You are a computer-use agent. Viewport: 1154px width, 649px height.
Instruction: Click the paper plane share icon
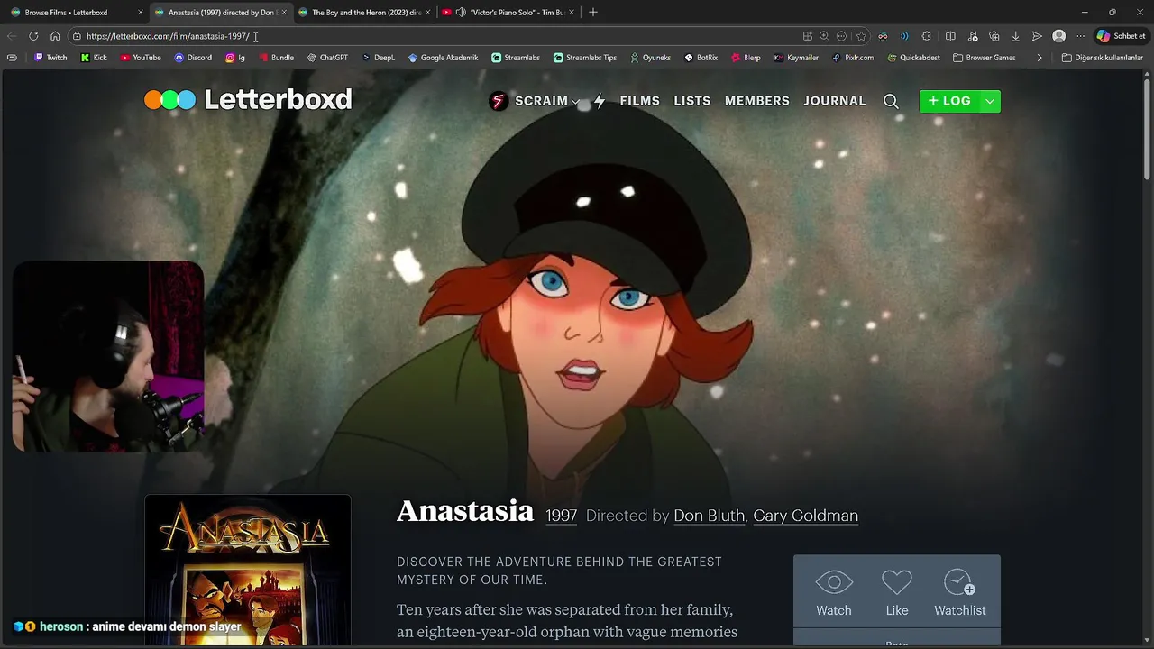pyautogui.click(x=1037, y=36)
